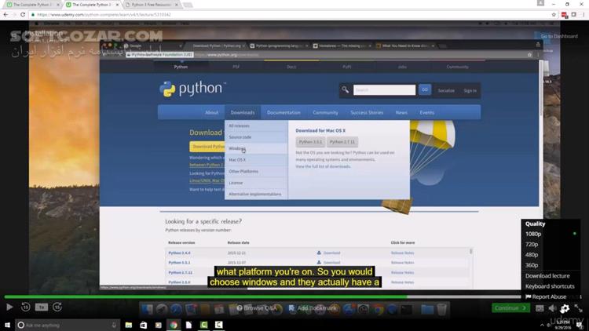Image resolution: width=589 pixels, height=331 pixels.
Task: Choose Download lecture from settings menu
Action: [x=547, y=276]
